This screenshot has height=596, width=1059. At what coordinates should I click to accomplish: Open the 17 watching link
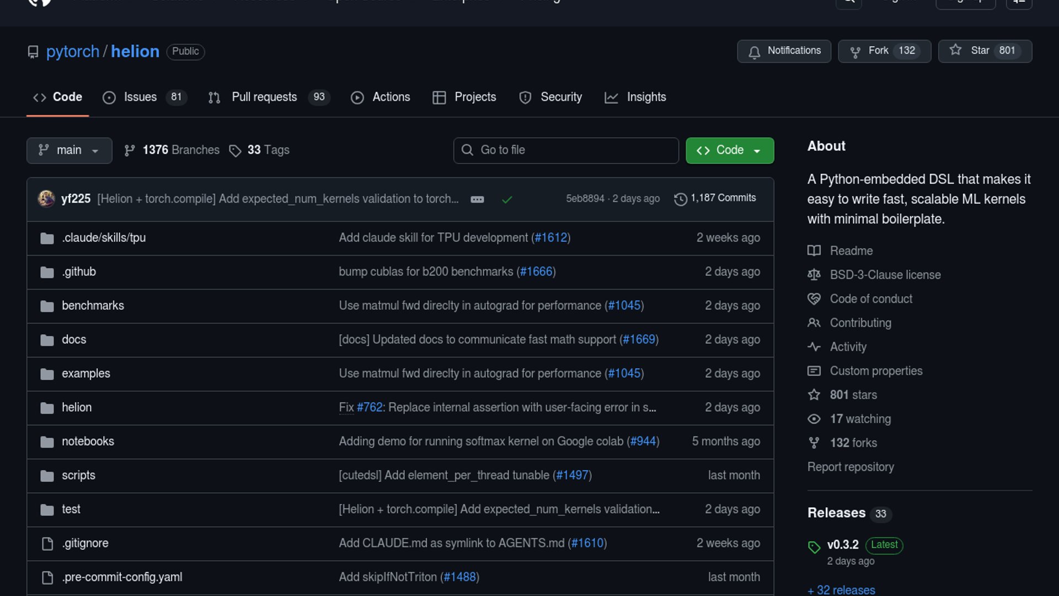click(x=860, y=419)
